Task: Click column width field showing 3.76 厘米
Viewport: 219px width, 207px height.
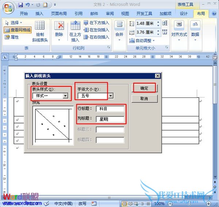Action: pos(146,32)
